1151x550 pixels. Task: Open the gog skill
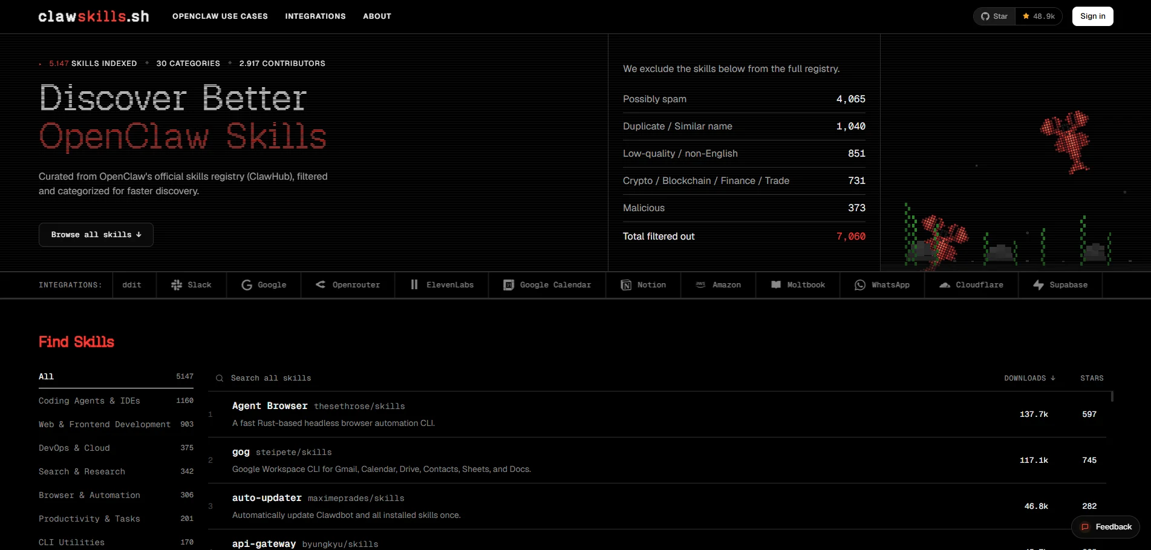click(241, 452)
